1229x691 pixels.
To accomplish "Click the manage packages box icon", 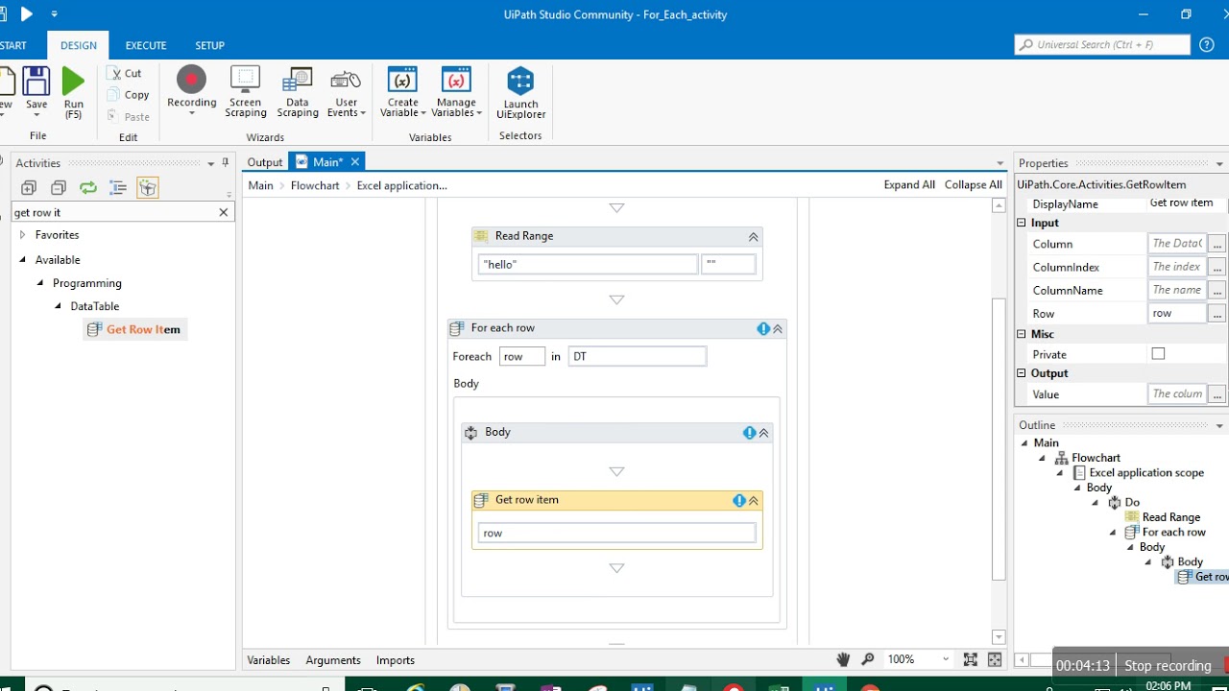I will click(148, 188).
